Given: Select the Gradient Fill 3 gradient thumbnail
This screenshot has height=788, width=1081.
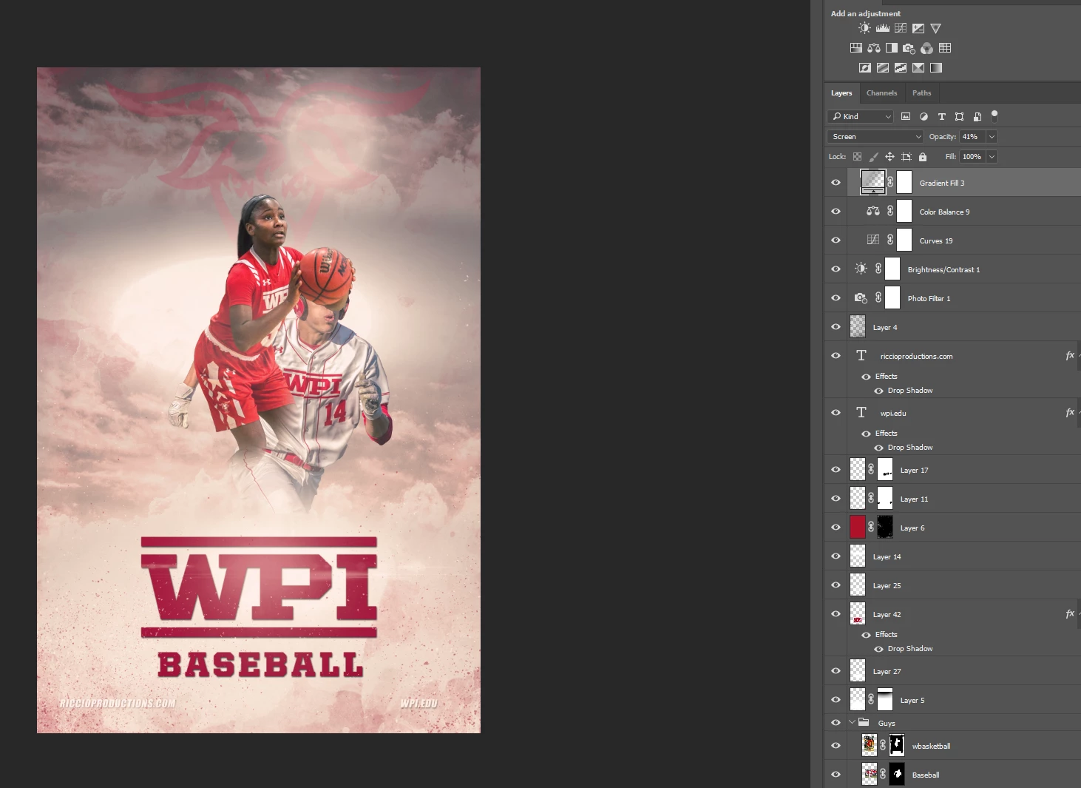Looking at the screenshot, I should [873, 182].
